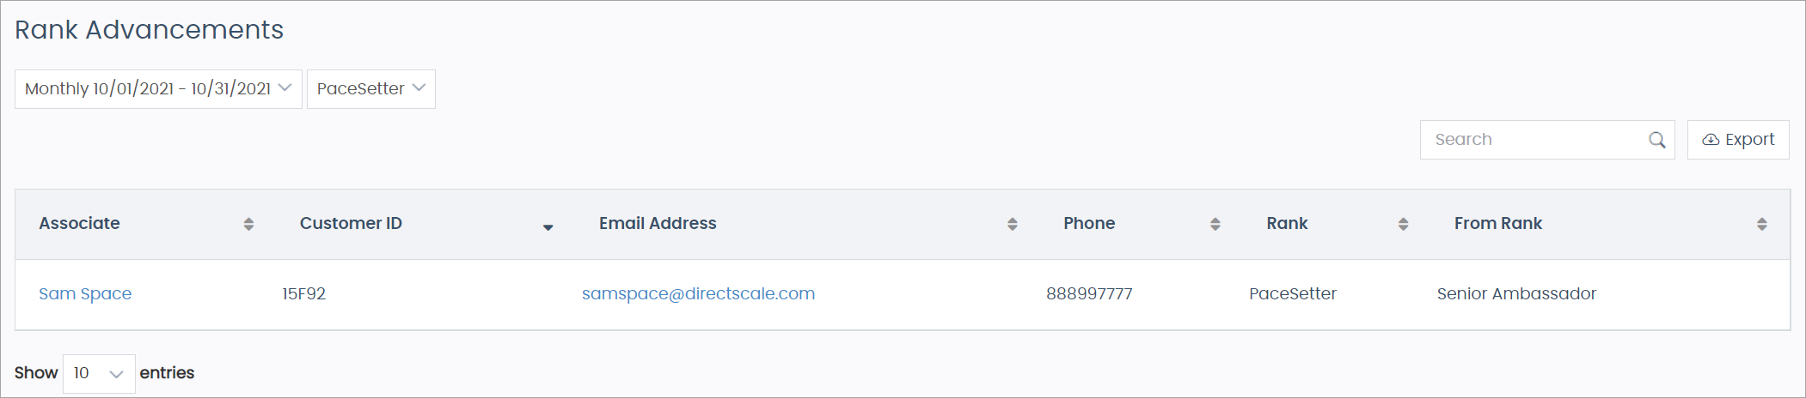The height and width of the screenshot is (398, 1806).
Task: Sort by Rank column arrows
Action: 1403,224
